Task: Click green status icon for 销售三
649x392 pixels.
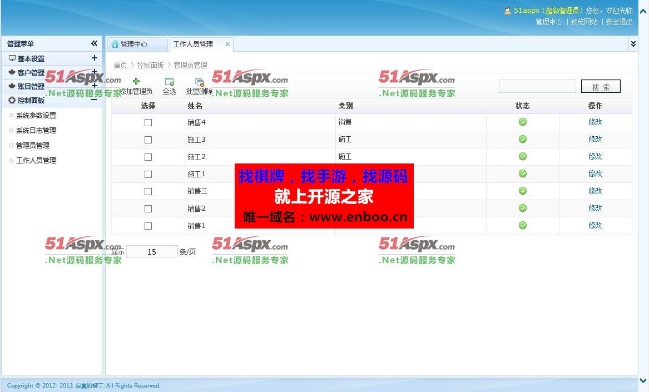Action: point(523,191)
